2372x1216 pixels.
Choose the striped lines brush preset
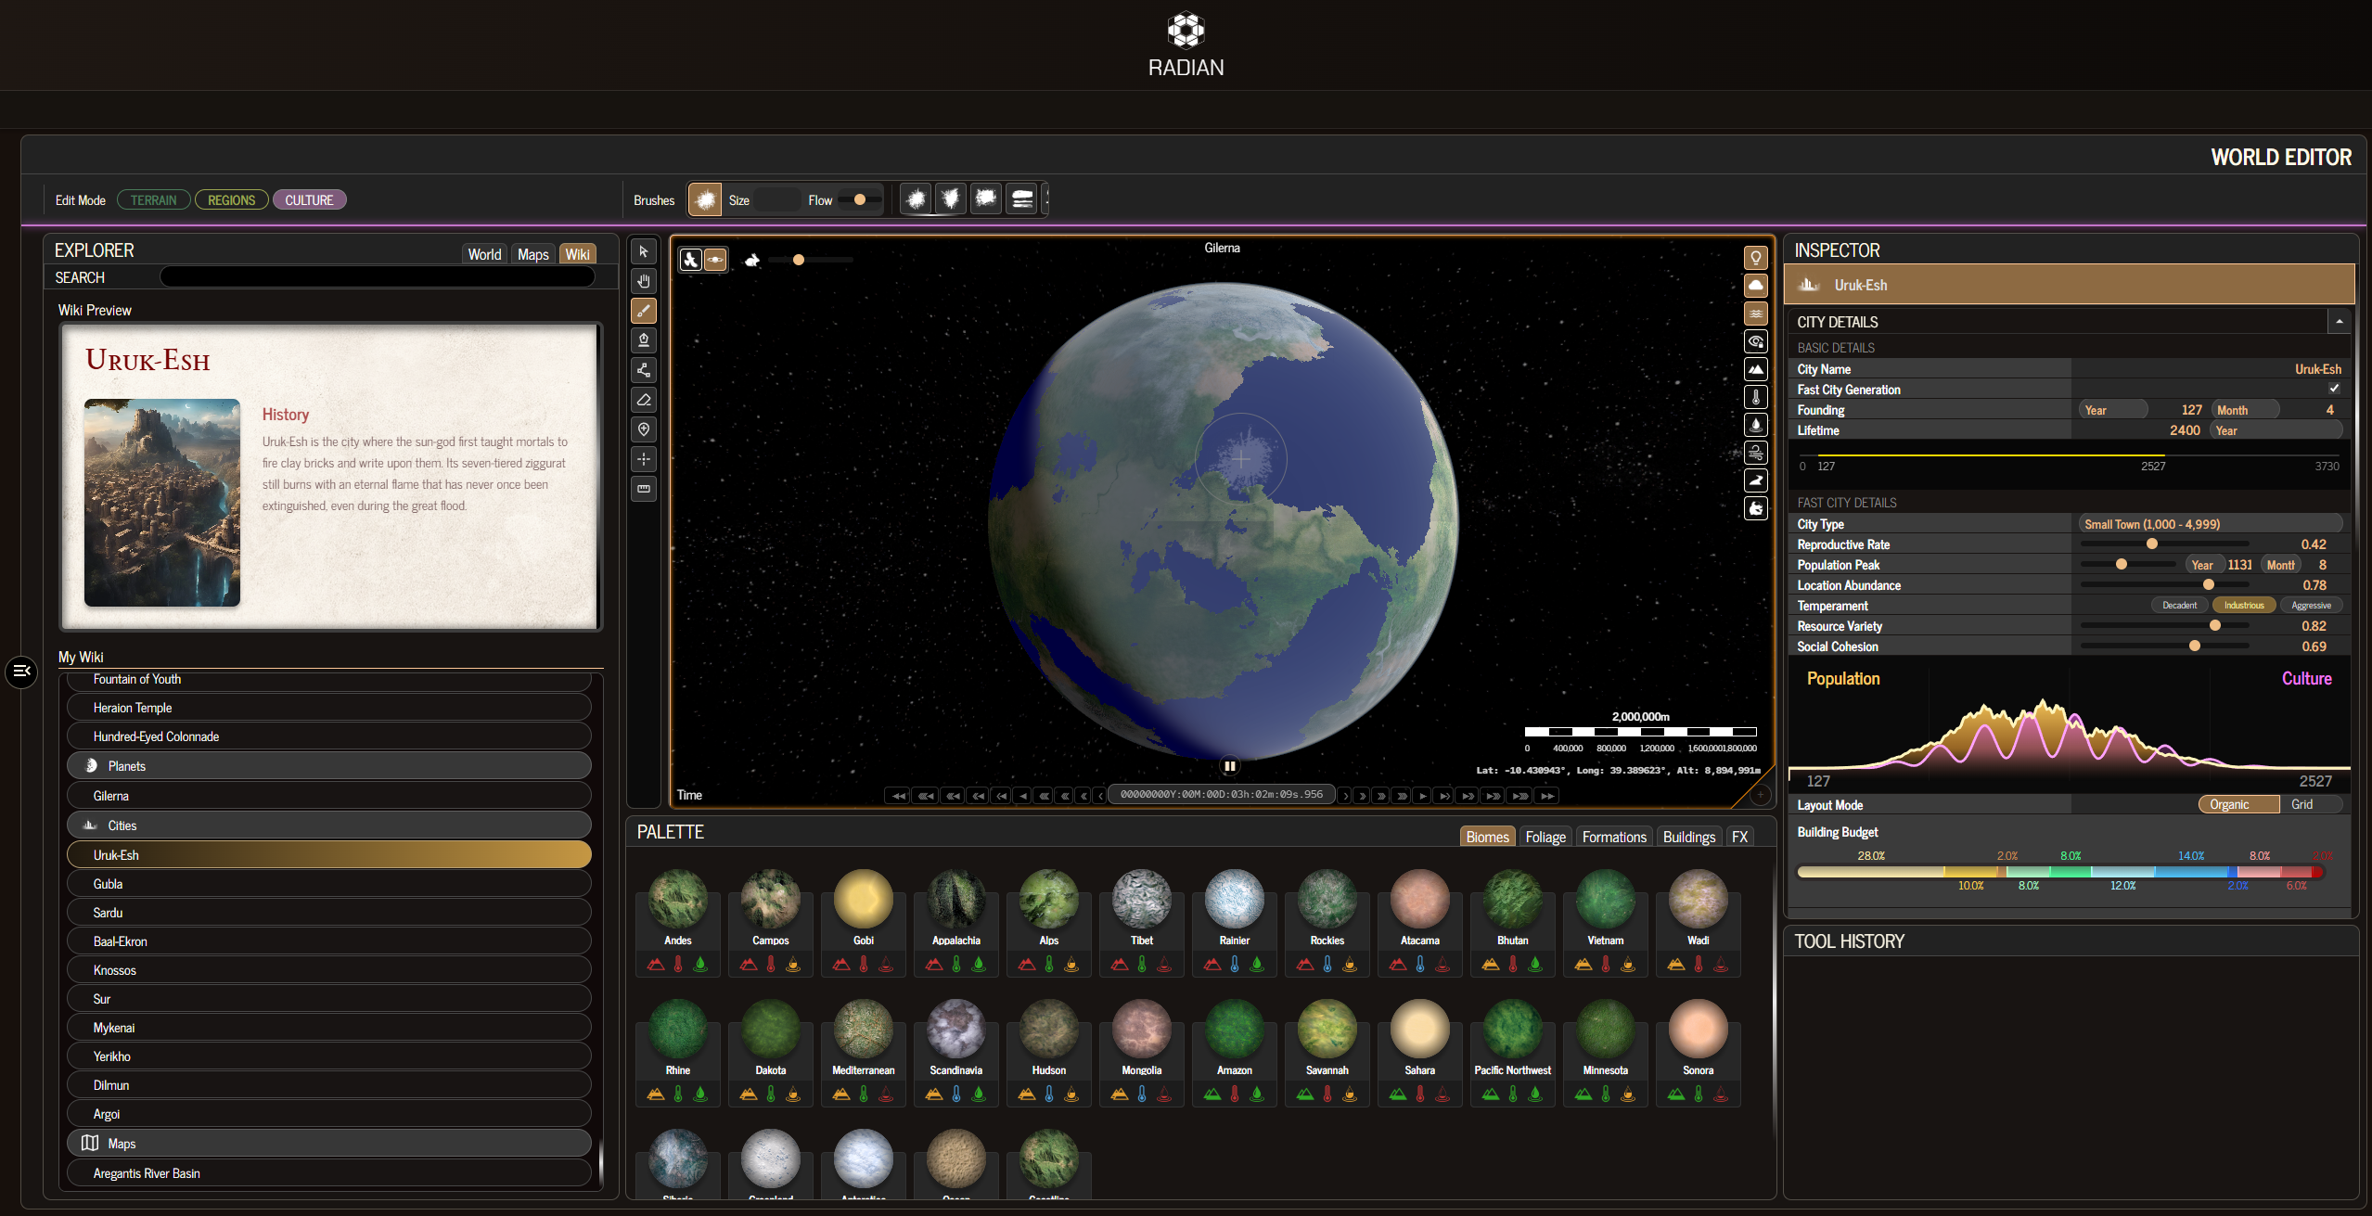pos(1021,198)
